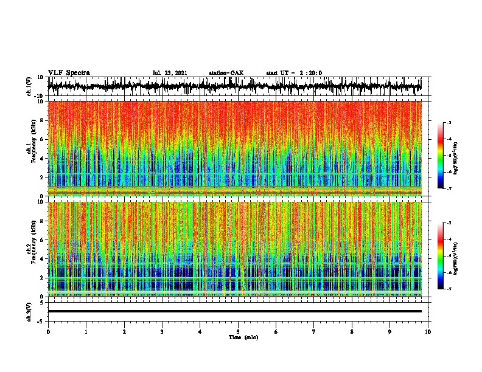Click inside the ch.1 voltage waveform strip
This screenshot has width=482, height=372.
click(234, 86)
